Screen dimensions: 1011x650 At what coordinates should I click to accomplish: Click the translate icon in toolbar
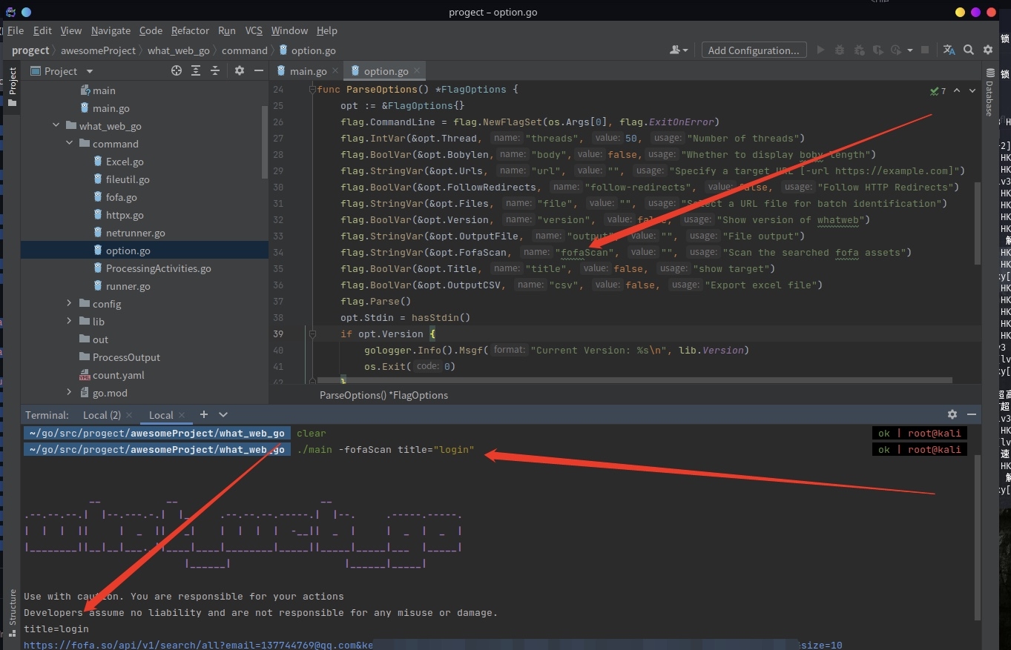[x=949, y=50]
